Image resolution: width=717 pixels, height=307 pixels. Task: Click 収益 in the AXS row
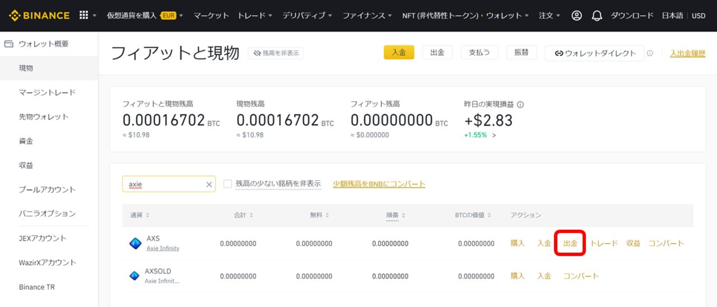633,243
